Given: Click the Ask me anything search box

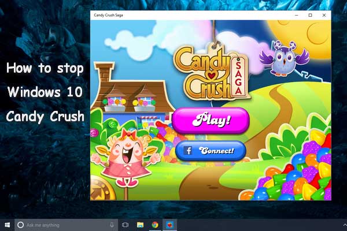Looking at the screenshot, I should pos(66,225).
